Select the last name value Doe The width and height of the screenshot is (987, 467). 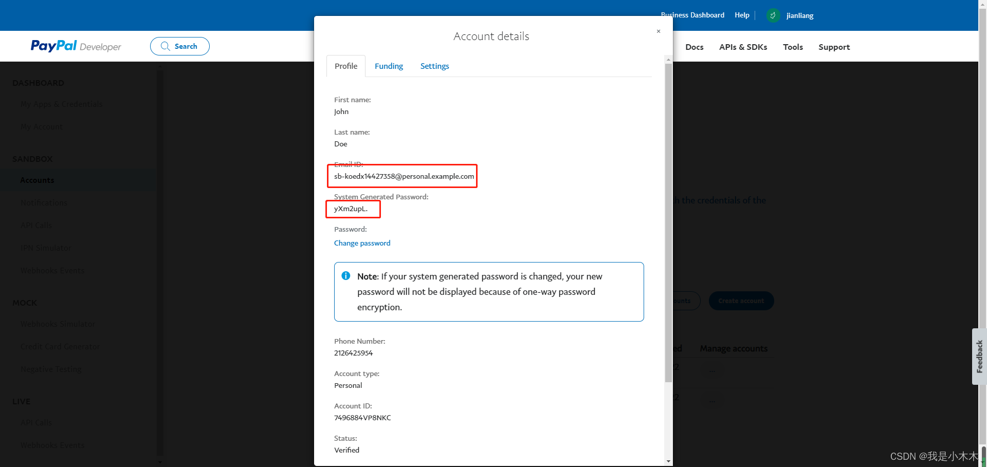coord(340,144)
